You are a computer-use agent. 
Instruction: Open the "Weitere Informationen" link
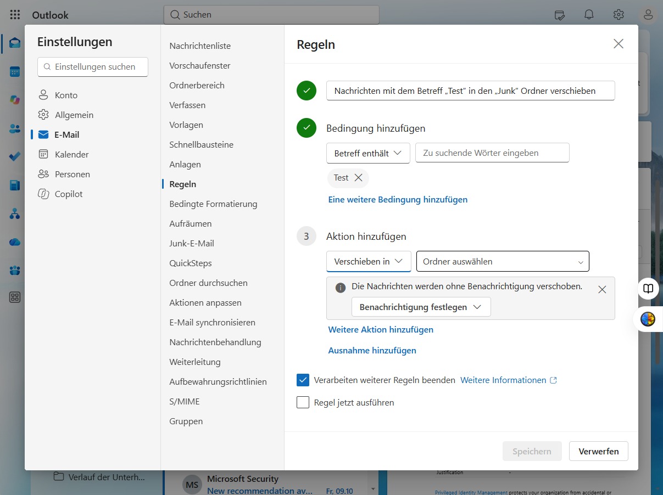tap(509, 380)
